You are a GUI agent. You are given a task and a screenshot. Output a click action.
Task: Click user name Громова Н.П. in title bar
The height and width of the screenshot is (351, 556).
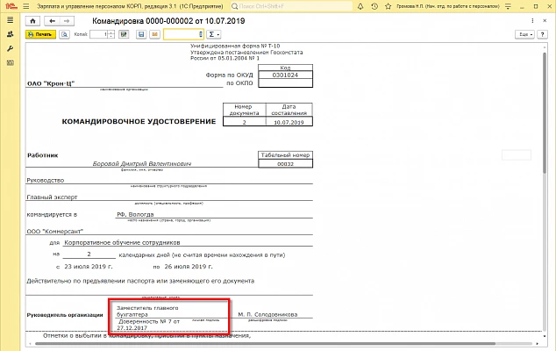click(x=448, y=6)
